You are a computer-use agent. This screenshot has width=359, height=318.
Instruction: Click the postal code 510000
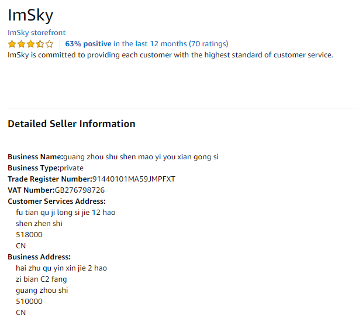click(x=29, y=302)
